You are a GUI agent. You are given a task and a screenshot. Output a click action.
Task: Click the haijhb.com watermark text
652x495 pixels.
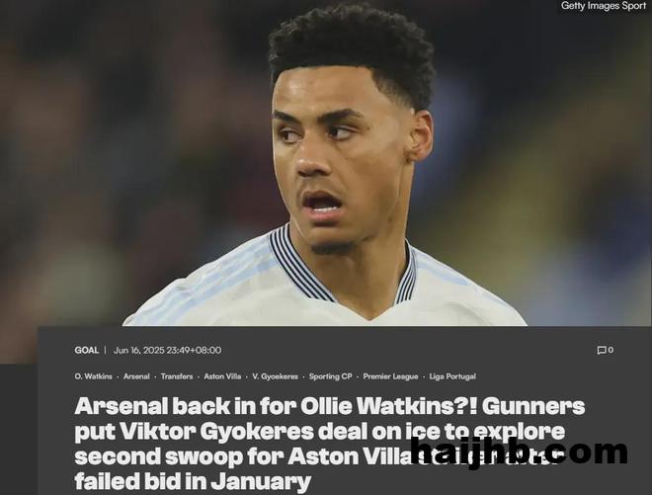519,453
